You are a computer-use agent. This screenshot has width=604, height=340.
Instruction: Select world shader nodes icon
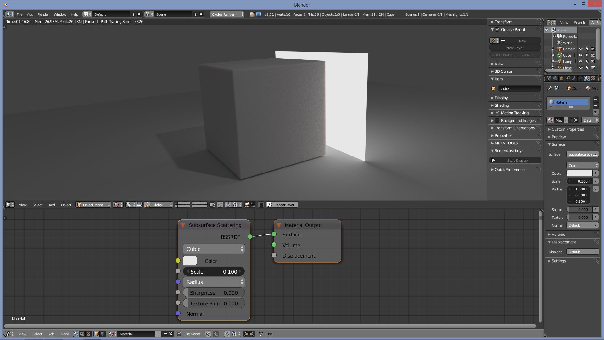pyautogui.click(x=103, y=334)
